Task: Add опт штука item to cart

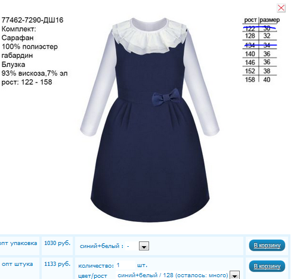Action: coord(267,266)
